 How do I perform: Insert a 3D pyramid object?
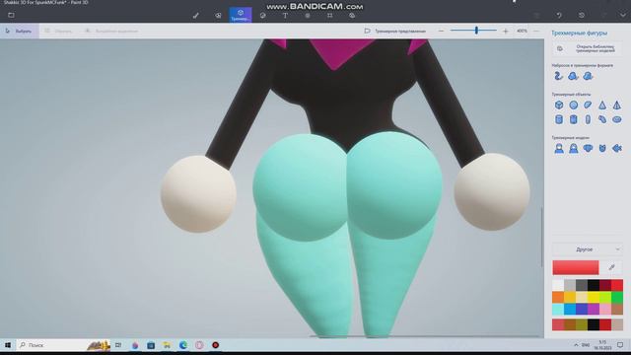[617, 106]
